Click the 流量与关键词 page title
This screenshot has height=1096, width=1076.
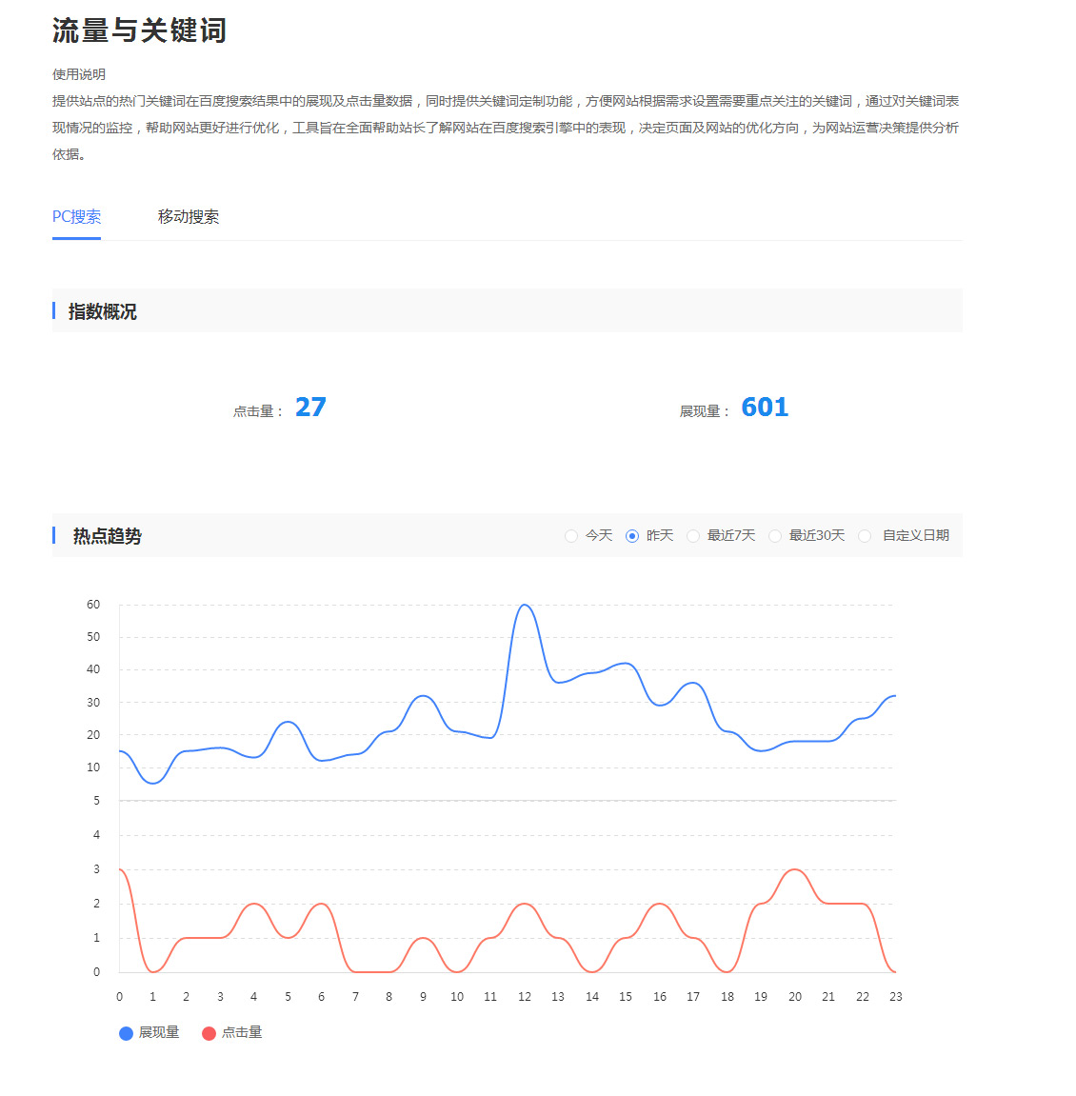[x=139, y=30]
